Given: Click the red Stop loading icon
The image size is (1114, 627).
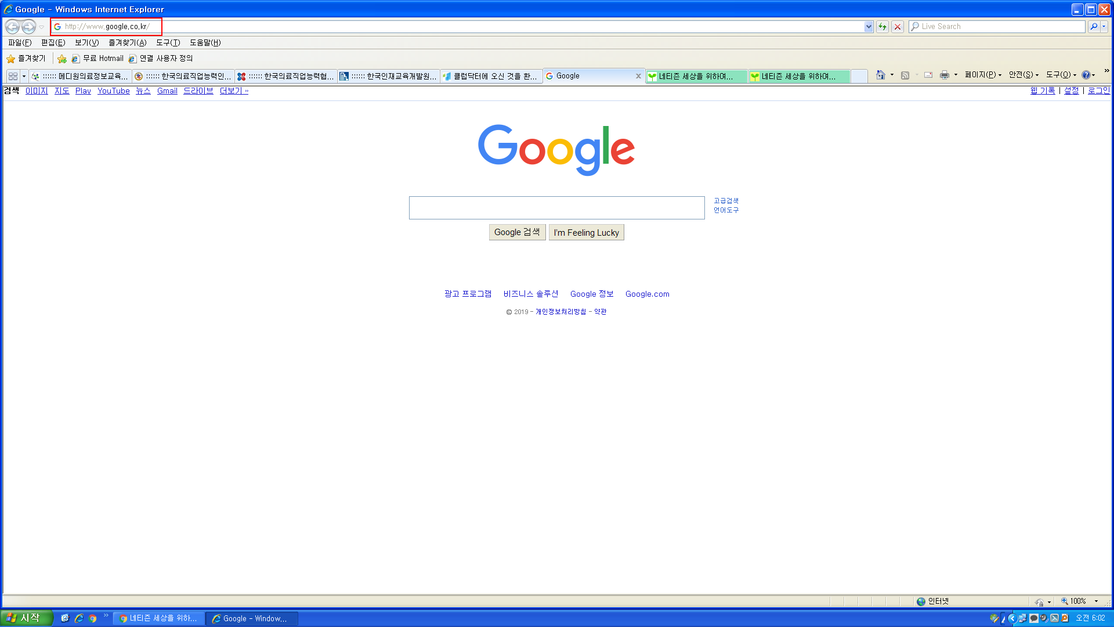Looking at the screenshot, I should click(898, 27).
